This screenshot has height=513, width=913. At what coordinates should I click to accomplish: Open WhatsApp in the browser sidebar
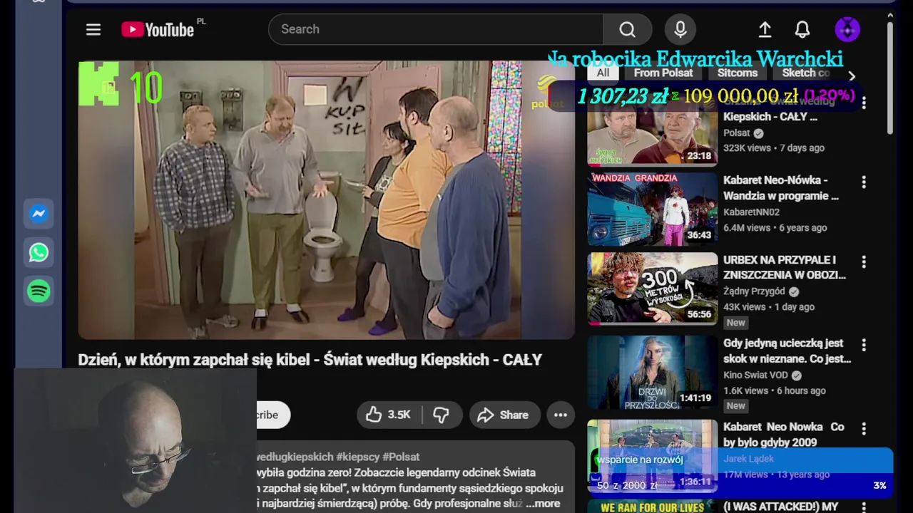pyautogui.click(x=39, y=252)
